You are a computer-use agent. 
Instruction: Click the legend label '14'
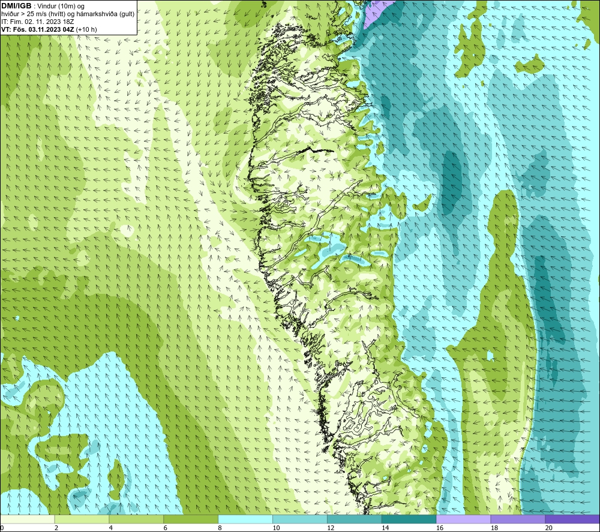tap(385, 528)
